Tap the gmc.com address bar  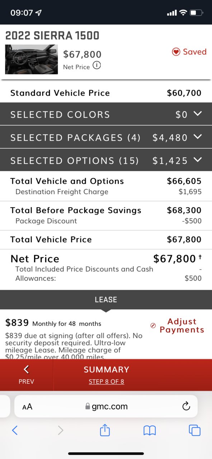tap(106, 406)
